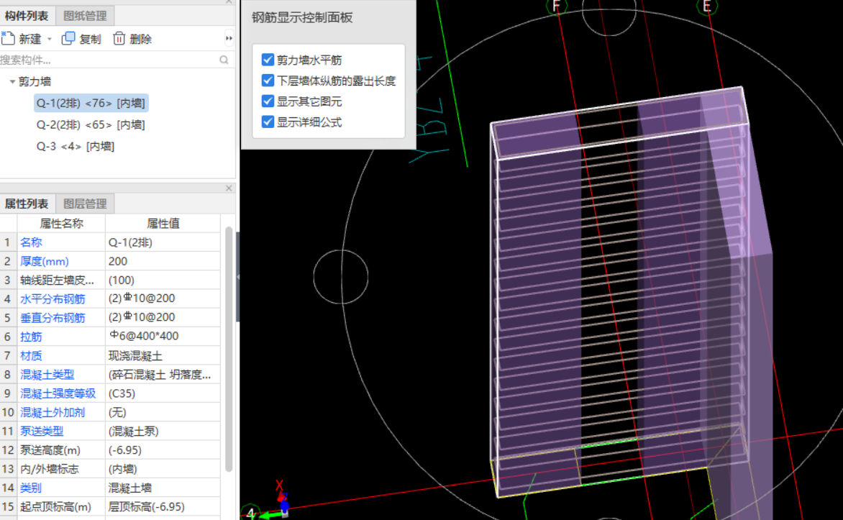Screen dimensions: 843x520
Task: Click the 起点顶标高(m) property name
Action: (x=55, y=506)
